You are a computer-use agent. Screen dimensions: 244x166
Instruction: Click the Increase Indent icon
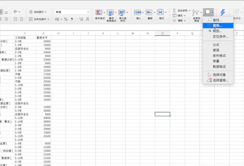coord(21,19)
